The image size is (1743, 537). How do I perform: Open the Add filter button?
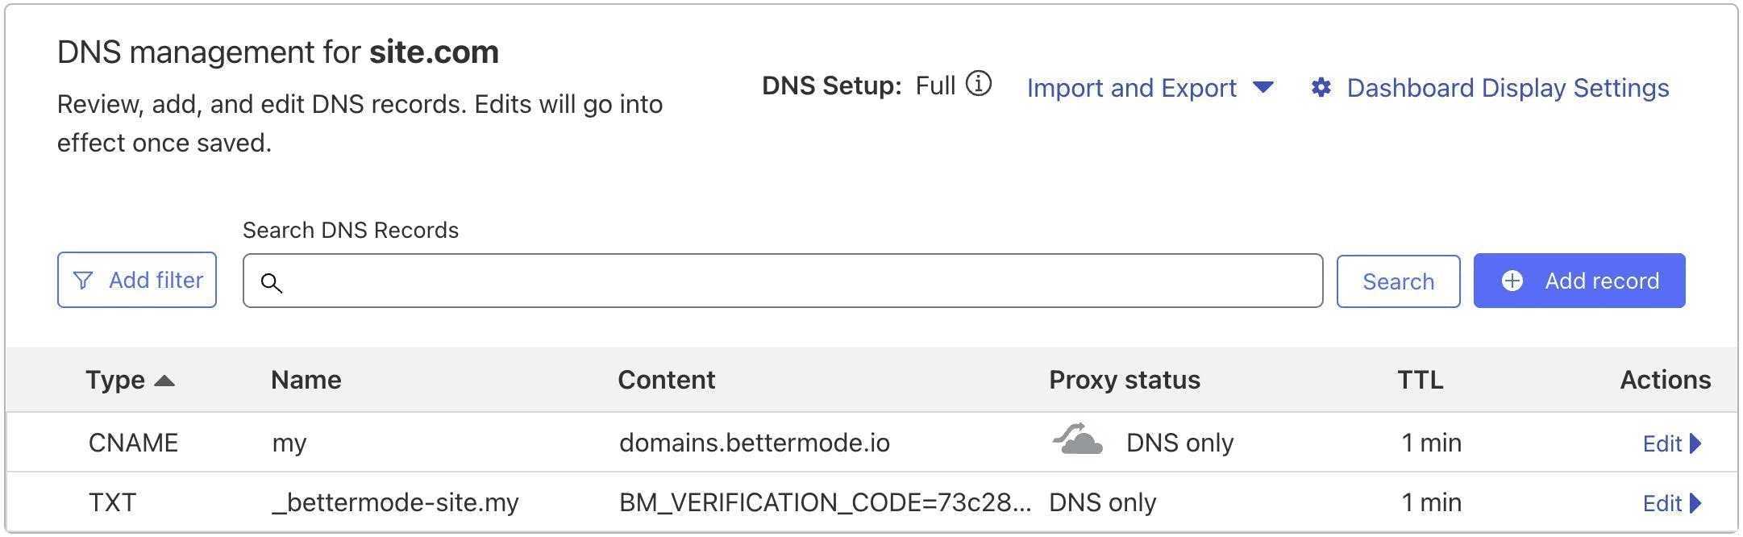point(137,281)
